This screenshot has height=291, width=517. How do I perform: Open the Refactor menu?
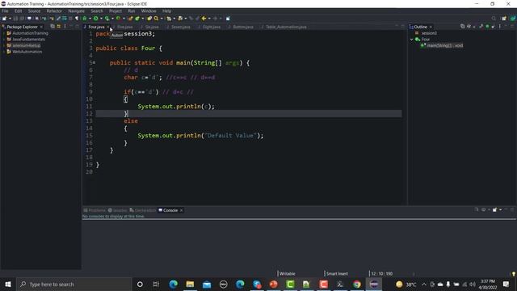pos(54,11)
